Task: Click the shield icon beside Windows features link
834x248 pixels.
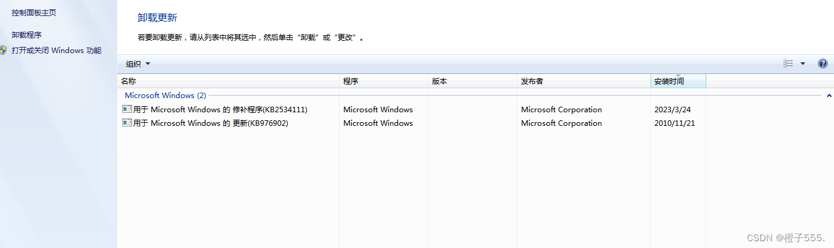Action: coord(3,51)
